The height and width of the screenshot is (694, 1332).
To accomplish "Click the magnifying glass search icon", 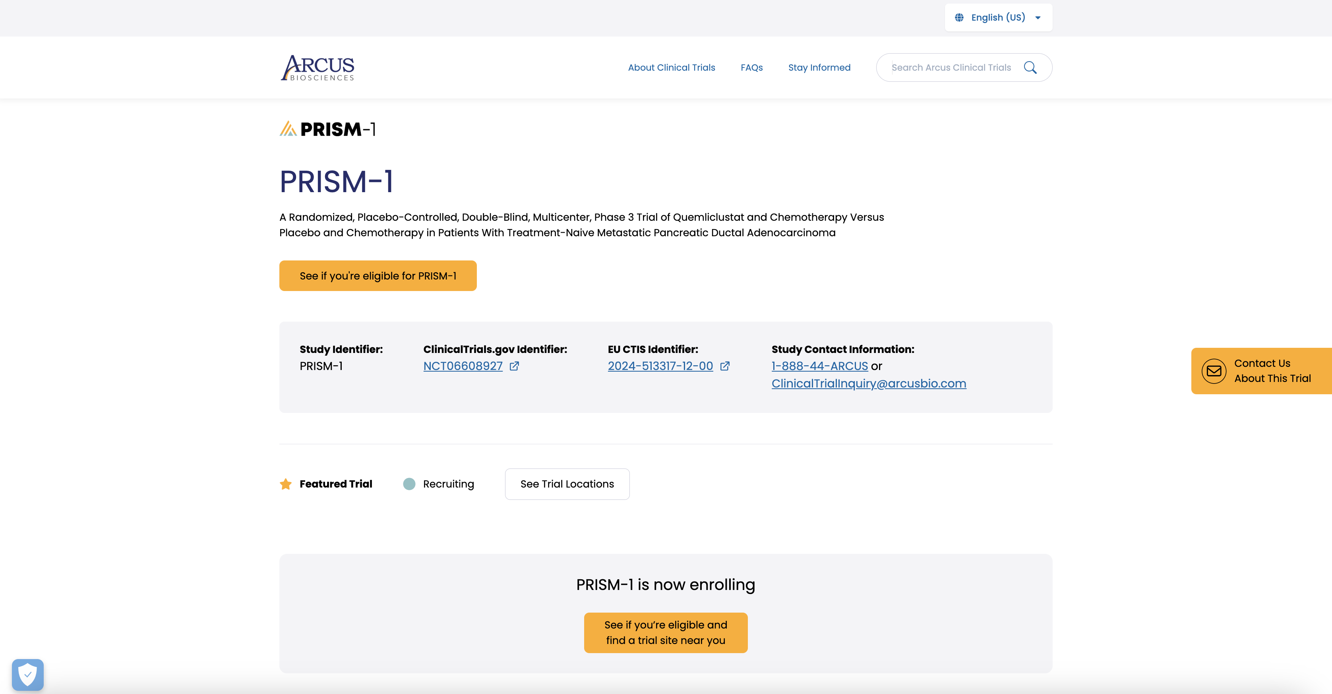I will tap(1030, 68).
